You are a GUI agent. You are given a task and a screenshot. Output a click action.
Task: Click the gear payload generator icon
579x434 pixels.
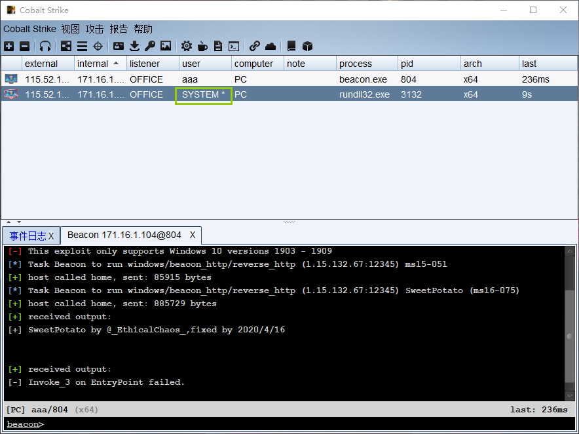click(x=187, y=46)
